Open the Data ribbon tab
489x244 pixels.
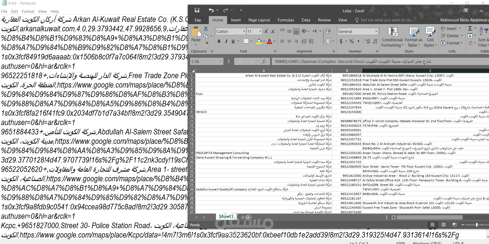306,20
